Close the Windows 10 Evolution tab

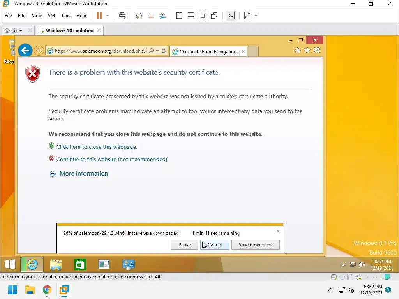click(99, 30)
